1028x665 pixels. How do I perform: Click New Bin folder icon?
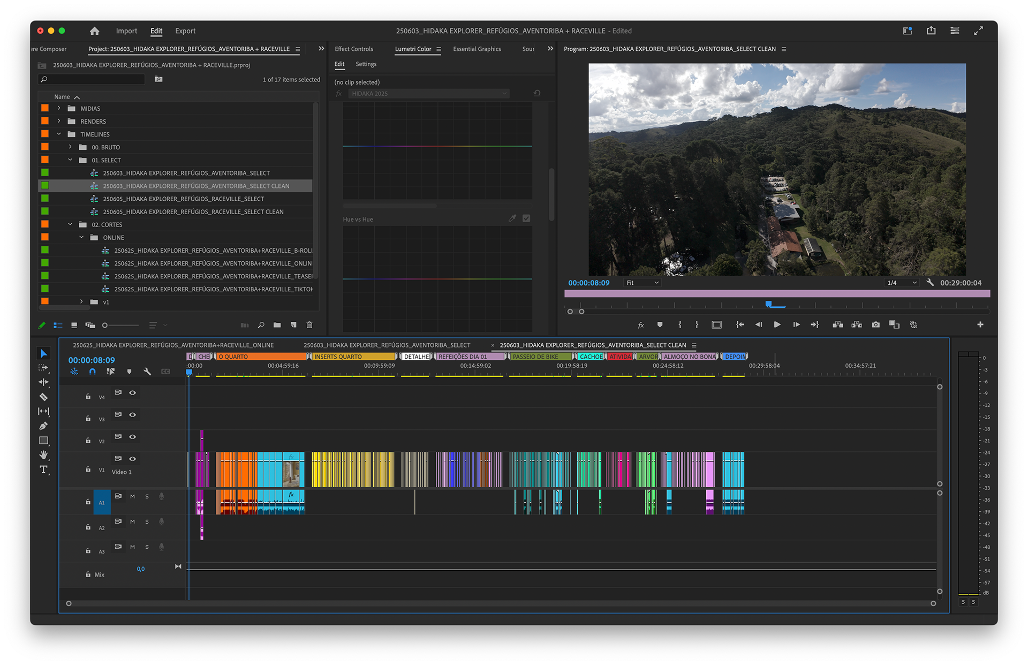click(277, 325)
